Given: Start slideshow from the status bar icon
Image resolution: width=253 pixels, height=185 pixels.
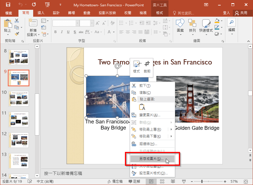Looking at the screenshot, I should pos(184,181).
